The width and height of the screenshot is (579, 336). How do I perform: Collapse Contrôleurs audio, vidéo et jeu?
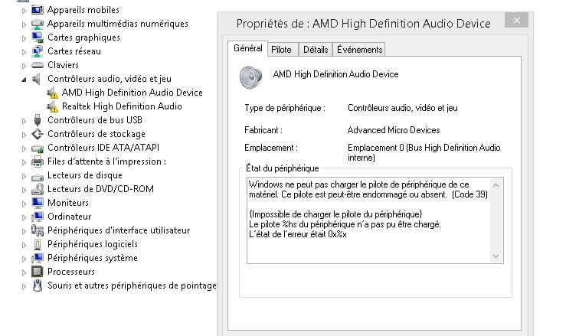[x=25, y=79]
